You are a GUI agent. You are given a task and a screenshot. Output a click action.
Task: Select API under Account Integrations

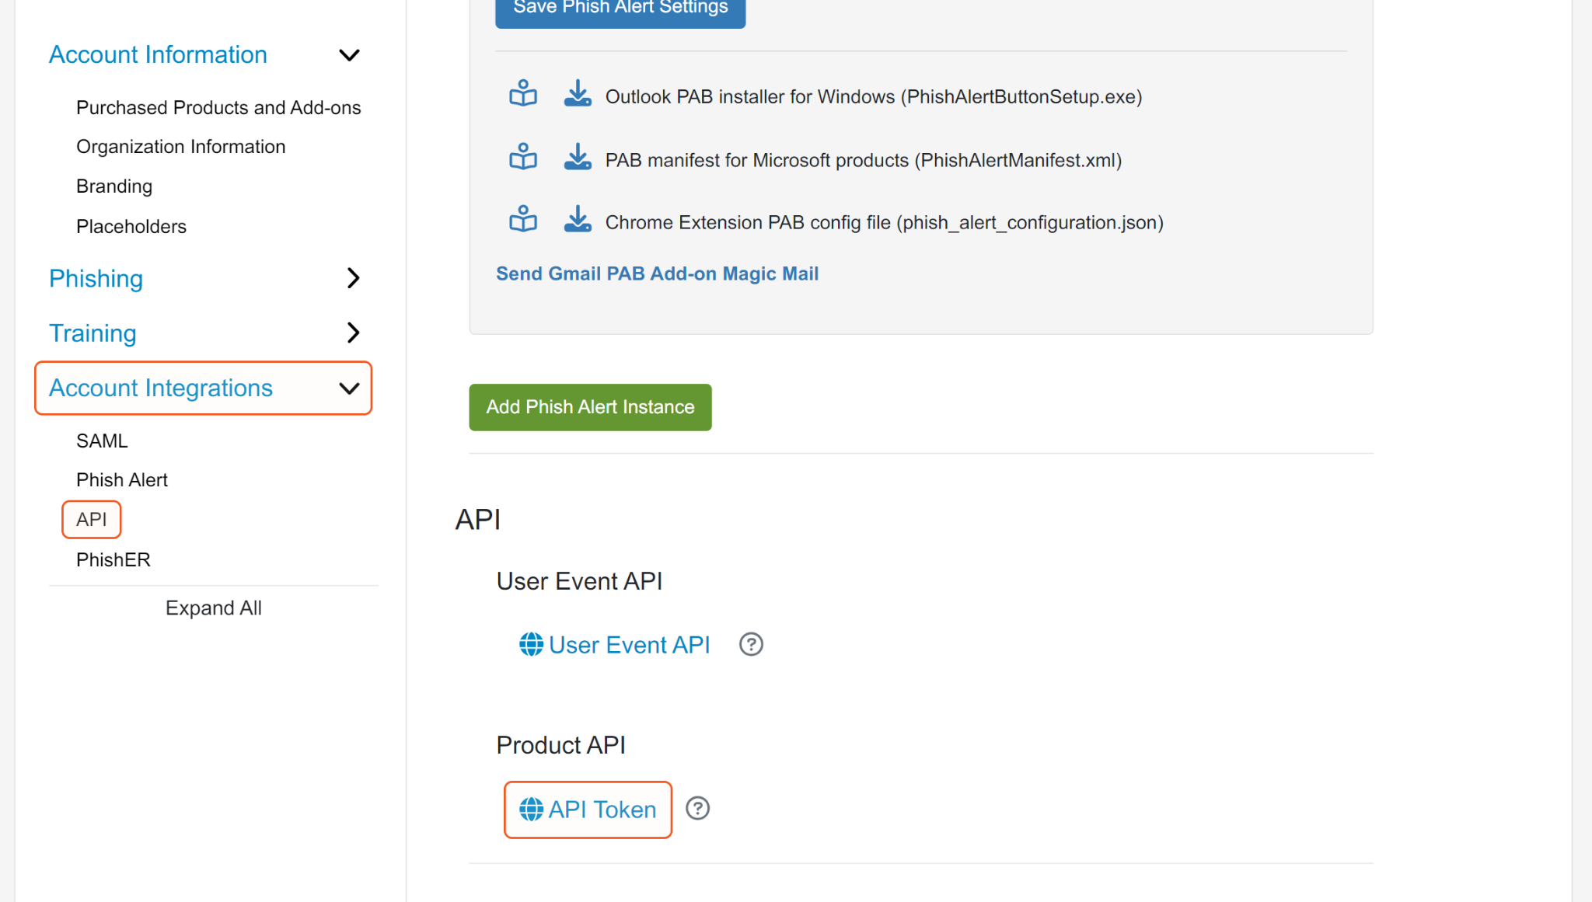[x=92, y=520]
